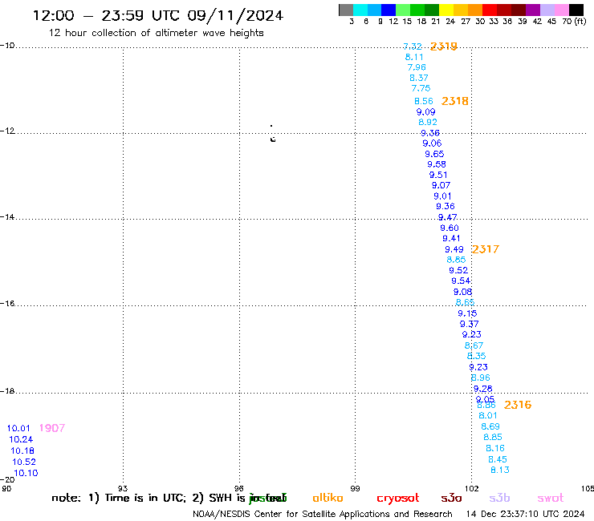Click the wave height value 9.54
The height and width of the screenshot is (521, 594).
click(x=461, y=281)
